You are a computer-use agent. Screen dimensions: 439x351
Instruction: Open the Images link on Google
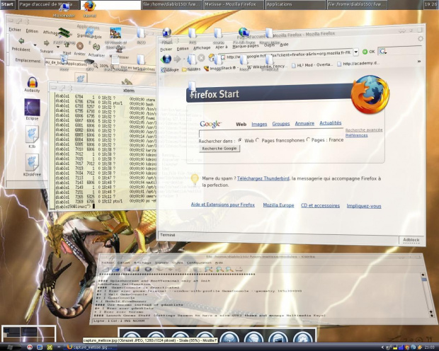point(259,124)
